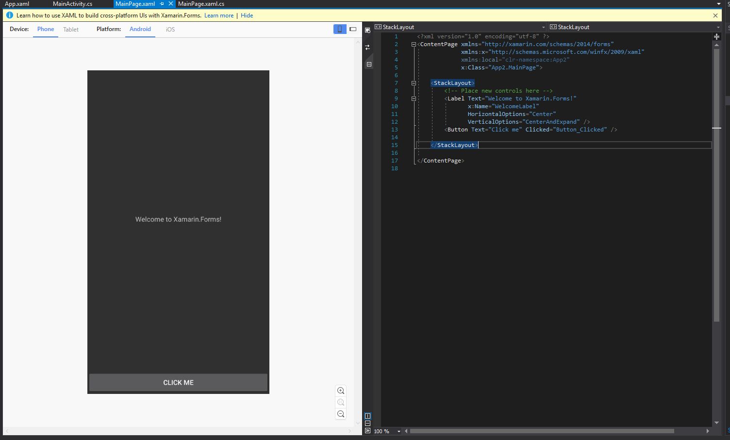Click Hide in the info bar

[247, 16]
